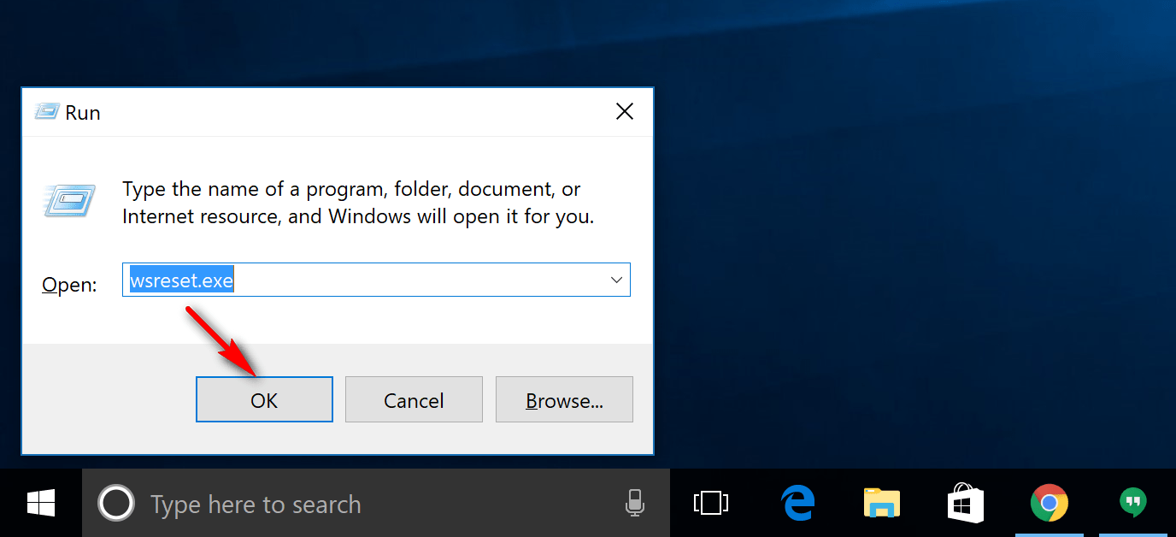The height and width of the screenshot is (537, 1176).
Task: Open Microsoft Edge from the taskbar
Action: (797, 504)
